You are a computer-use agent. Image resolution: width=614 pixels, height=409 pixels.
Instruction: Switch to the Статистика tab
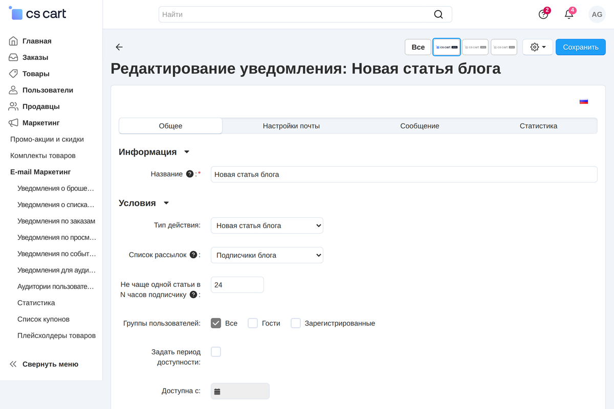pos(538,126)
